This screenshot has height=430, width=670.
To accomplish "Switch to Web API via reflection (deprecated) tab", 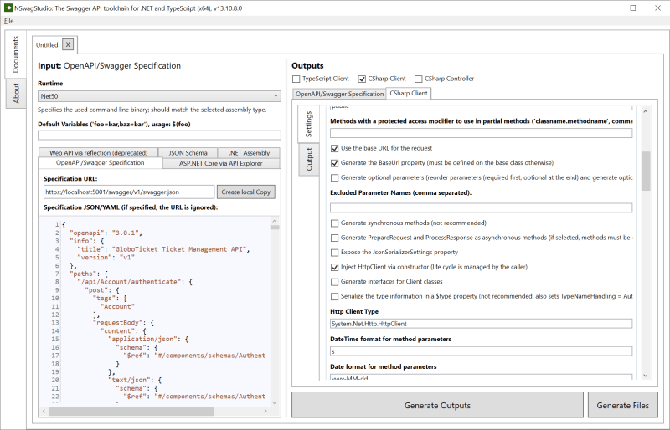I will click(x=98, y=152).
